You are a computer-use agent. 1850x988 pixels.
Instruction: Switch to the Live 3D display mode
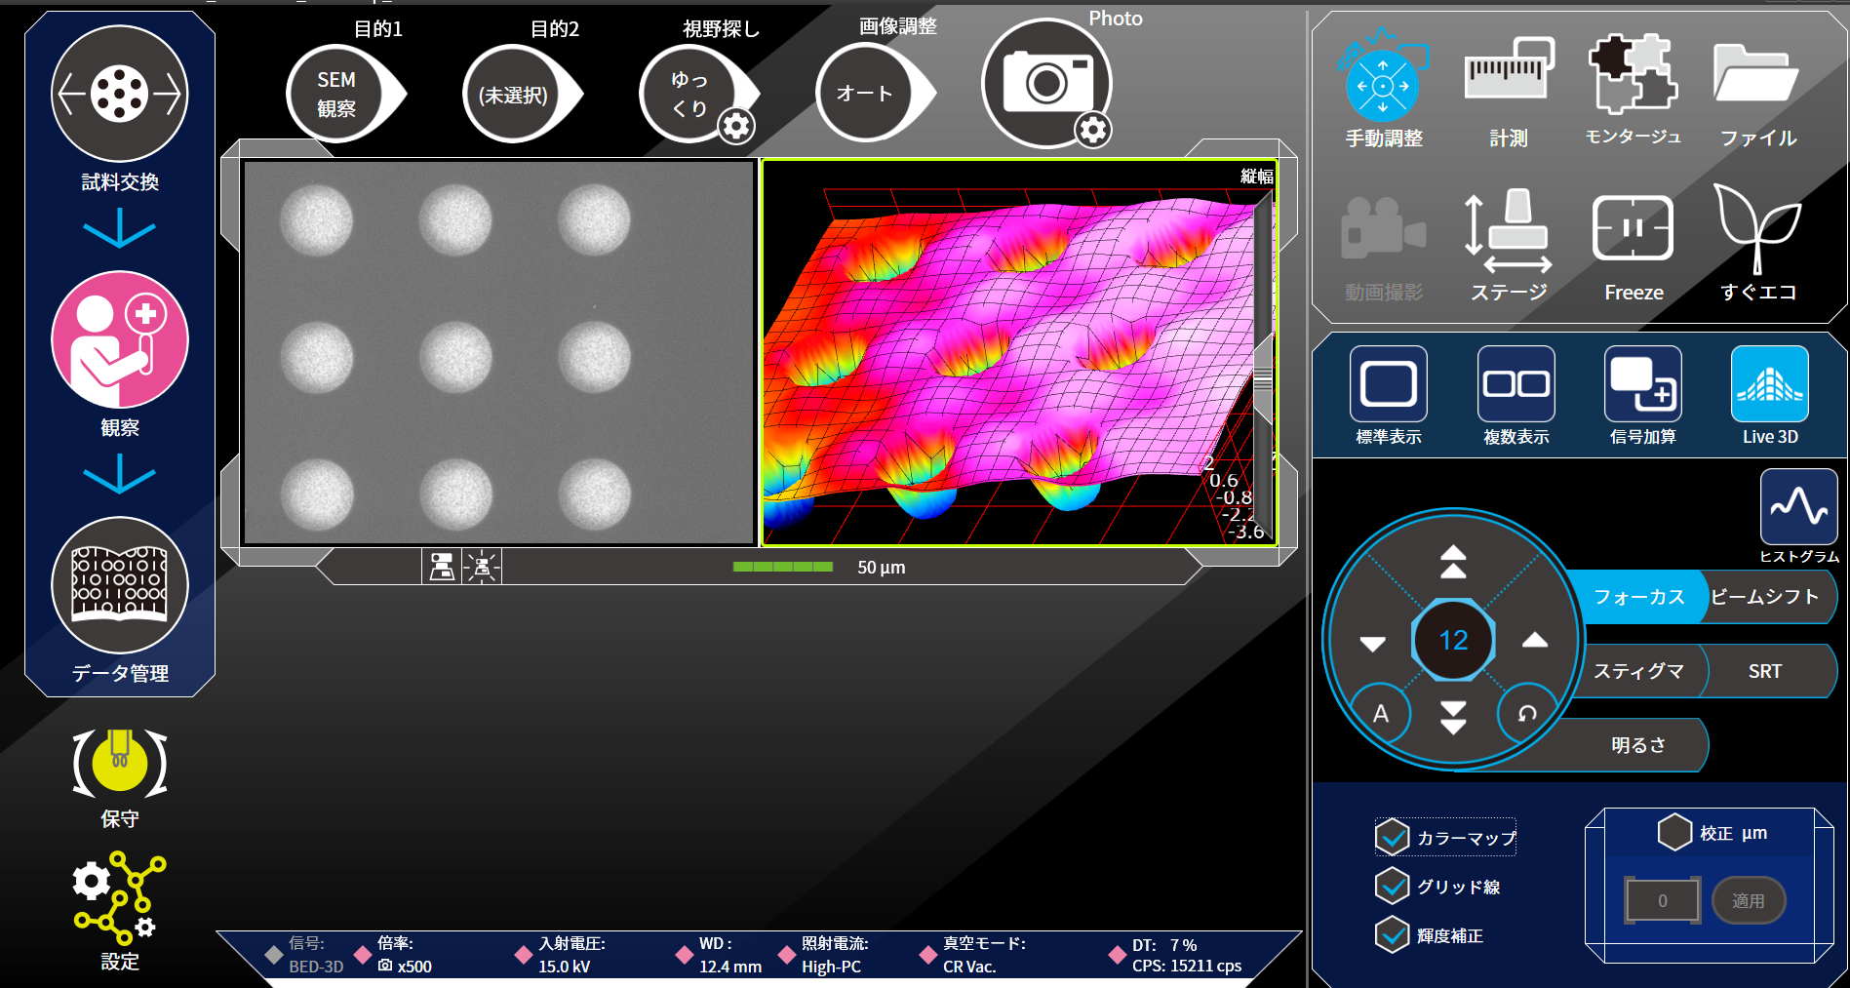pyautogui.click(x=1769, y=386)
